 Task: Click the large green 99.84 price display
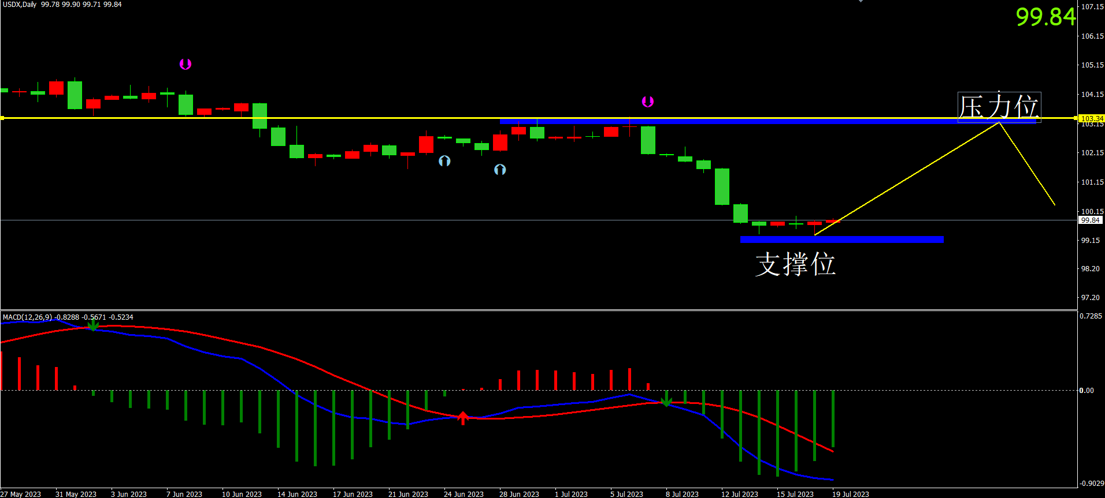click(x=1045, y=17)
